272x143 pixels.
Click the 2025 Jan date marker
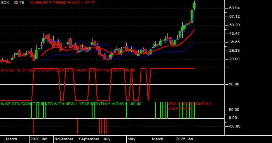point(185,139)
